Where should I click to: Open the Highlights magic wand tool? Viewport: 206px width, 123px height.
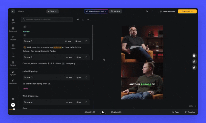click(13, 73)
